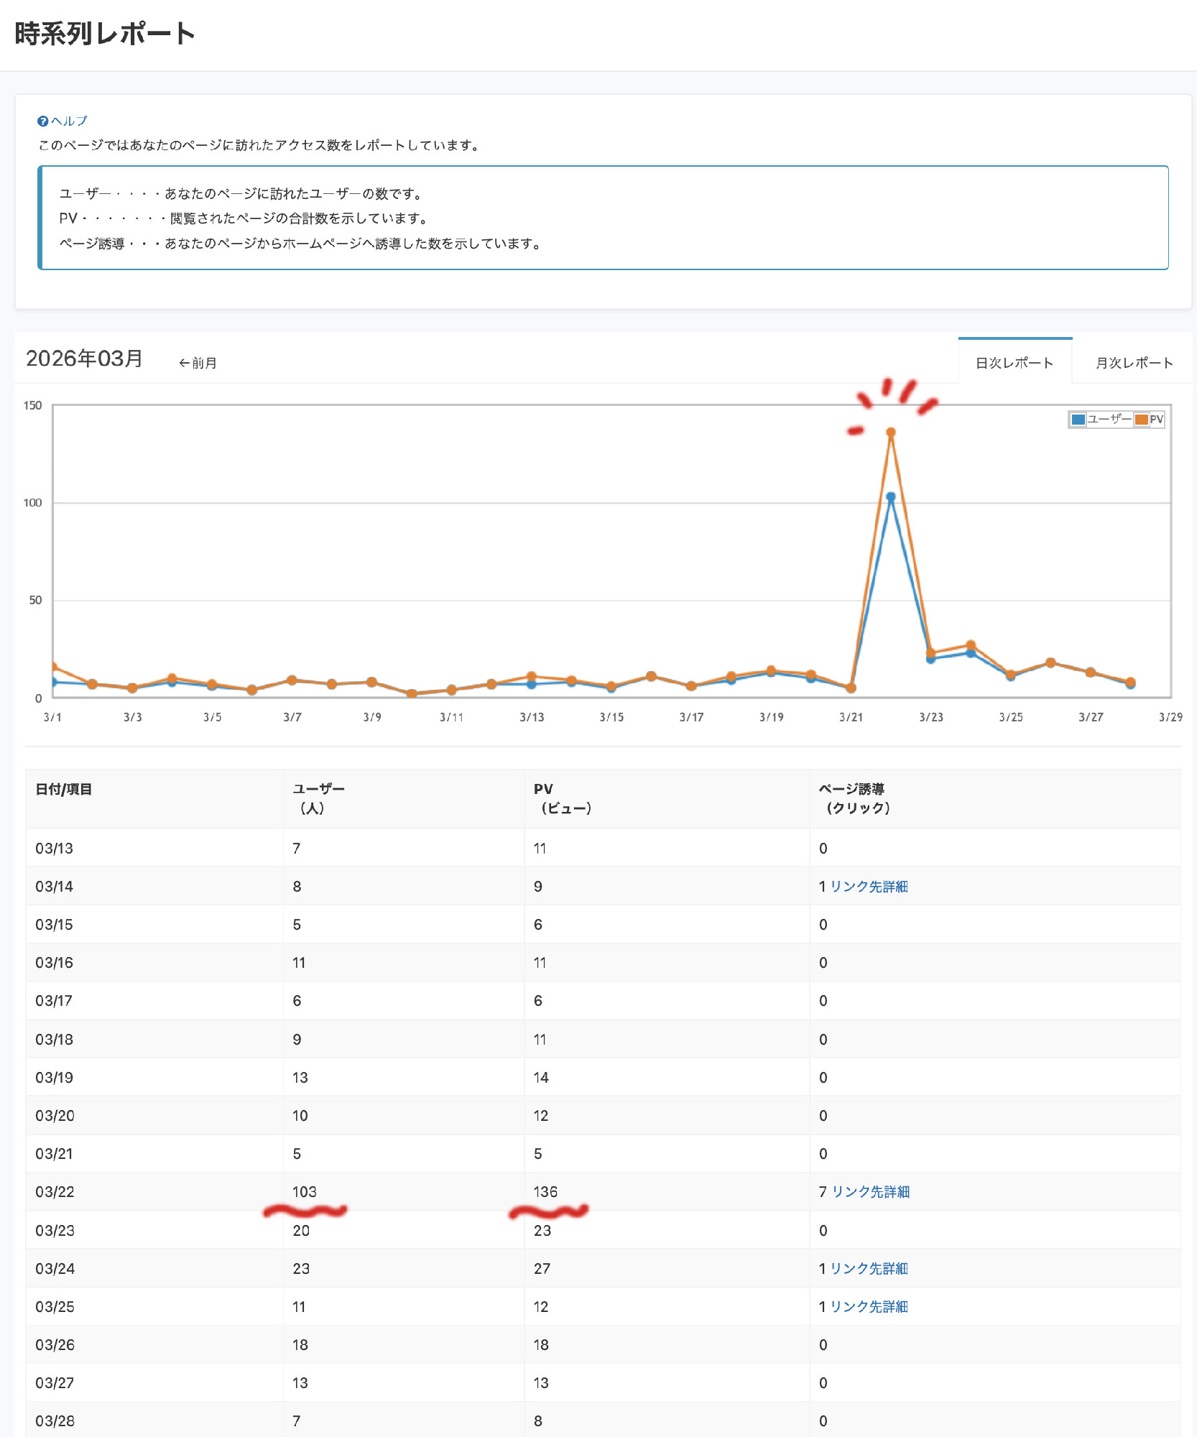Screen dimensions: 1197x1437
Task: Open リンク先詳細 for the 03/22 row
Action: click(x=870, y=1192)
